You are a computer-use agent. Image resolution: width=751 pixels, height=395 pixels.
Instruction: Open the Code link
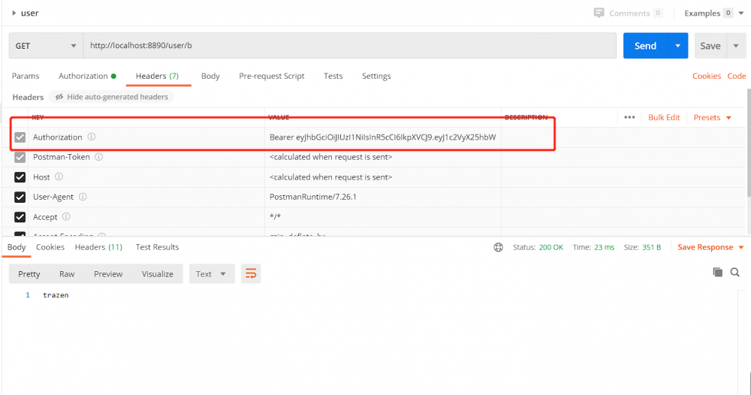tap(737, 76)
